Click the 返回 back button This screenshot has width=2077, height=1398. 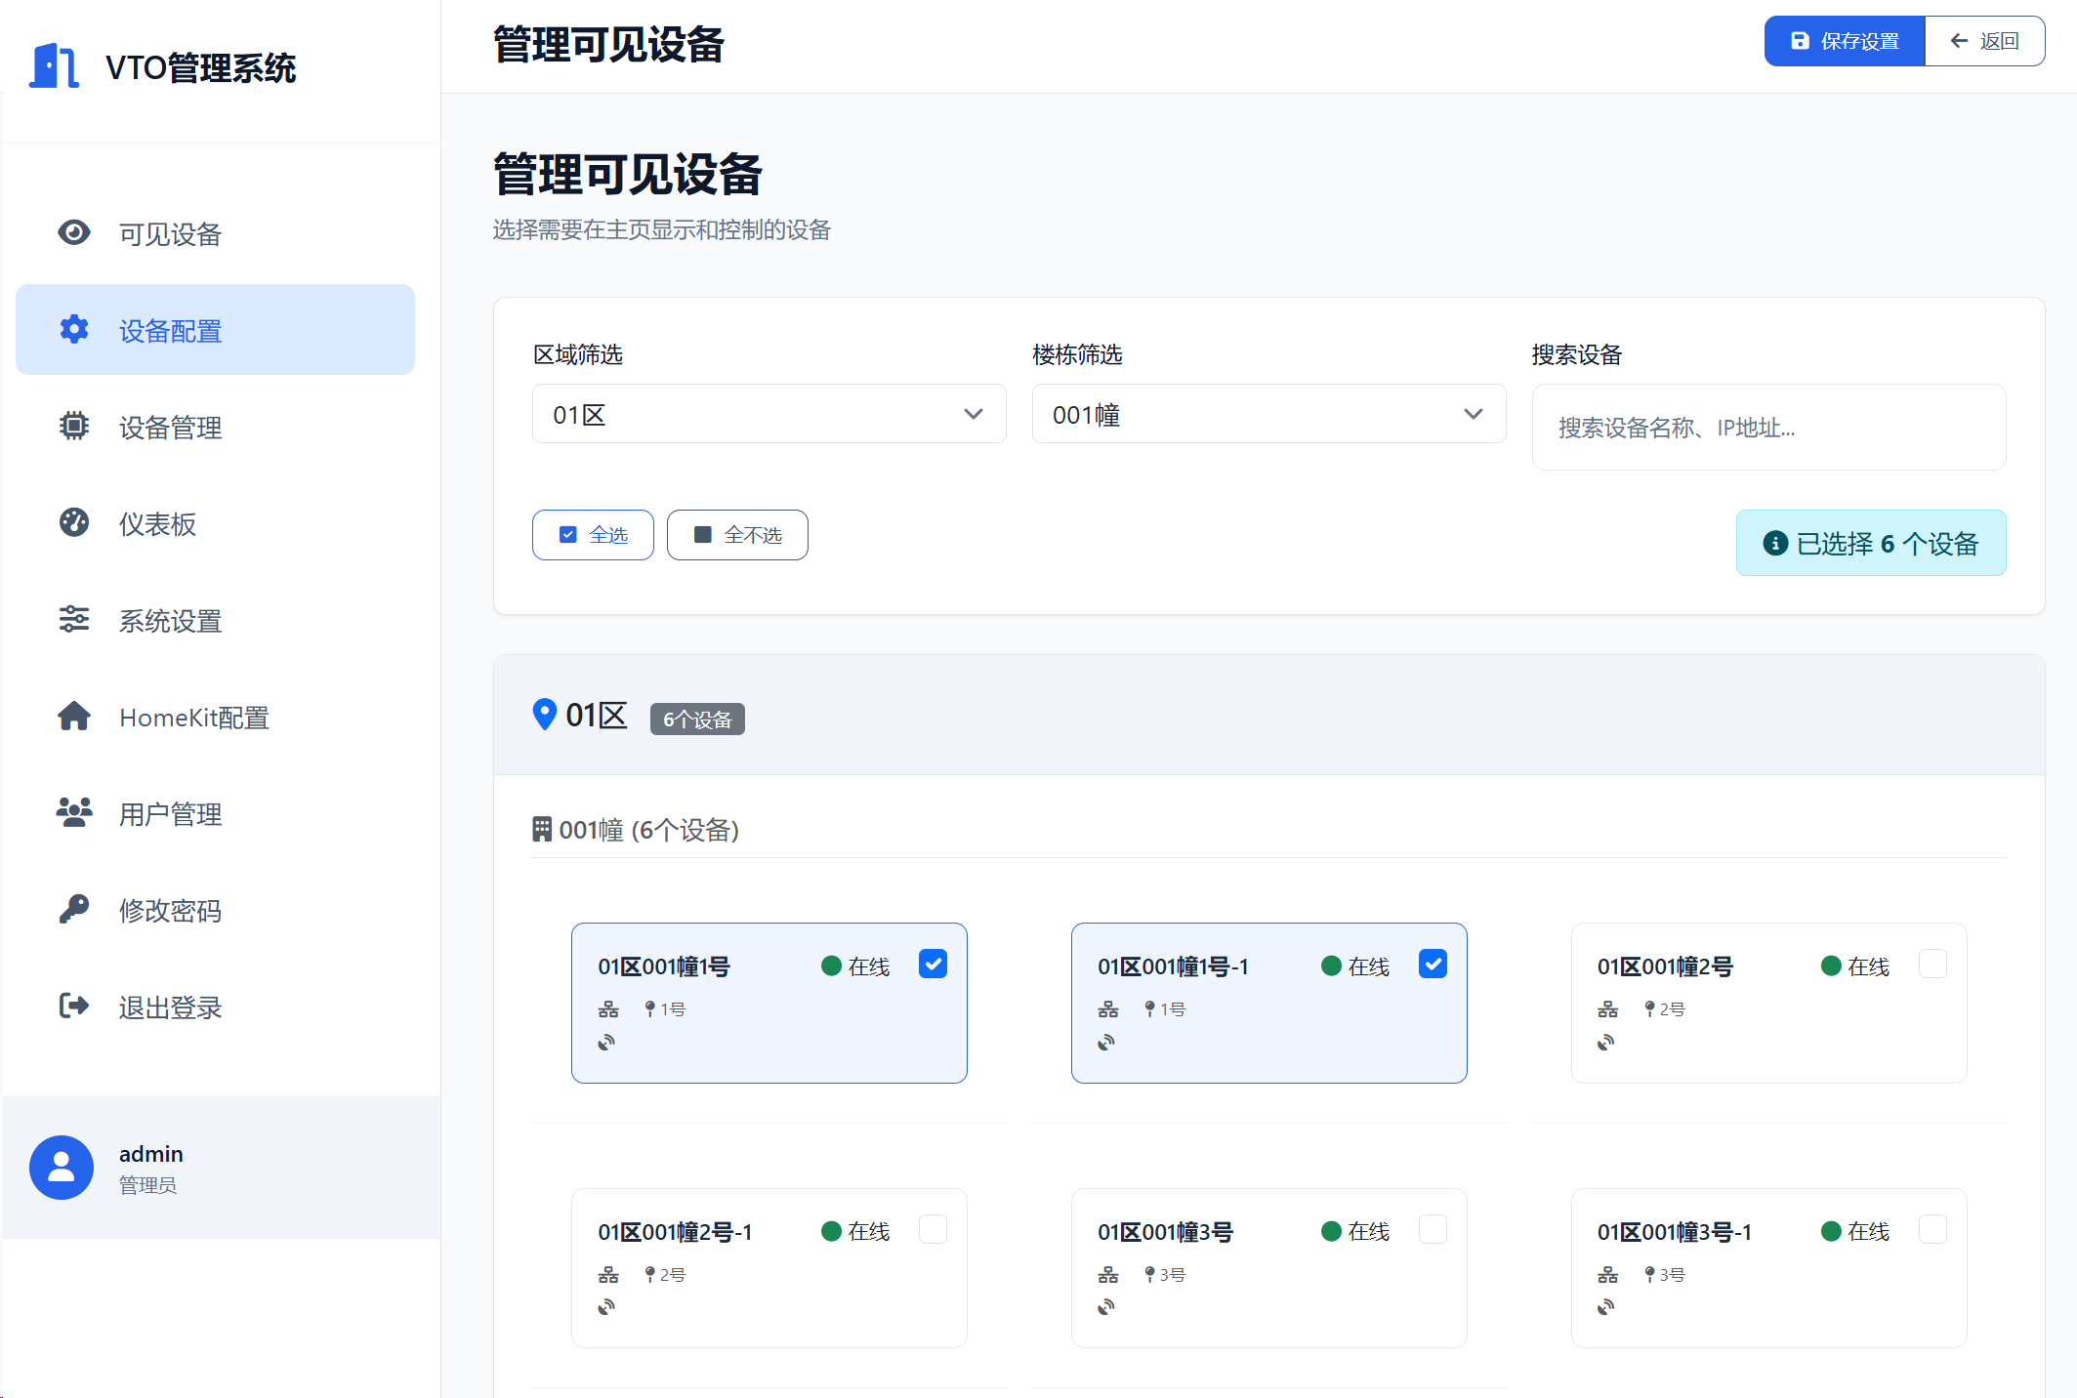[1984, 41]
